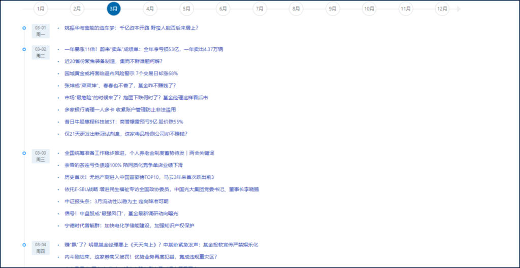Viewport: 520px width, 268px height.
Task: Open the 宁德时代曾毓群 news link
Action: [129, 225]
